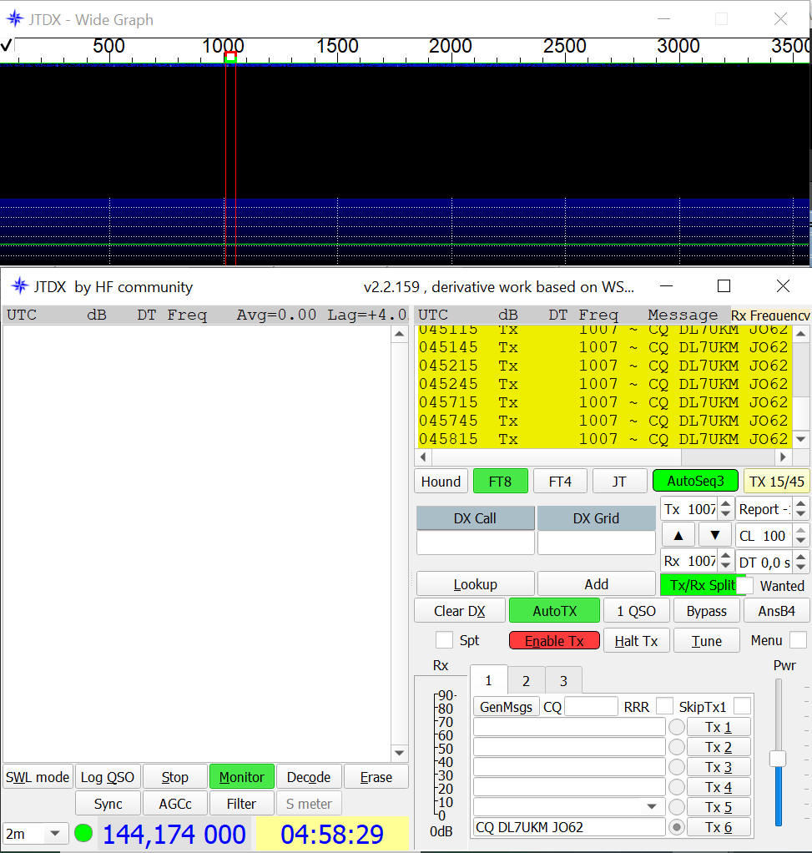Select the Tx 5 radio button
Image resolution: width=812 pixels, height=853 pixels.
point(676,807)
